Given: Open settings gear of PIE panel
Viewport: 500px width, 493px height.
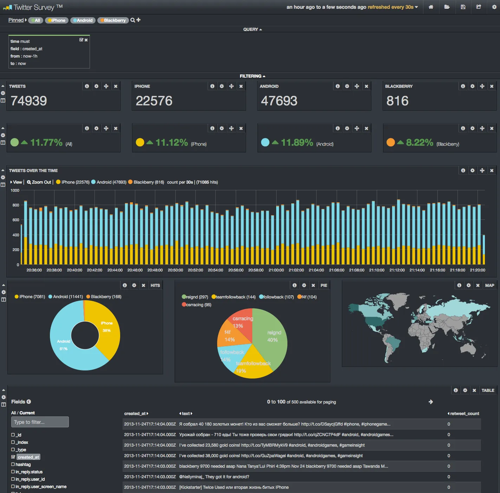Looking at the screenshot, I should point(304,285).
